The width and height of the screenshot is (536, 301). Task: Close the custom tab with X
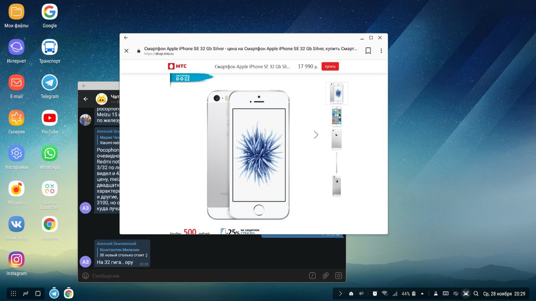pos(126,51)
